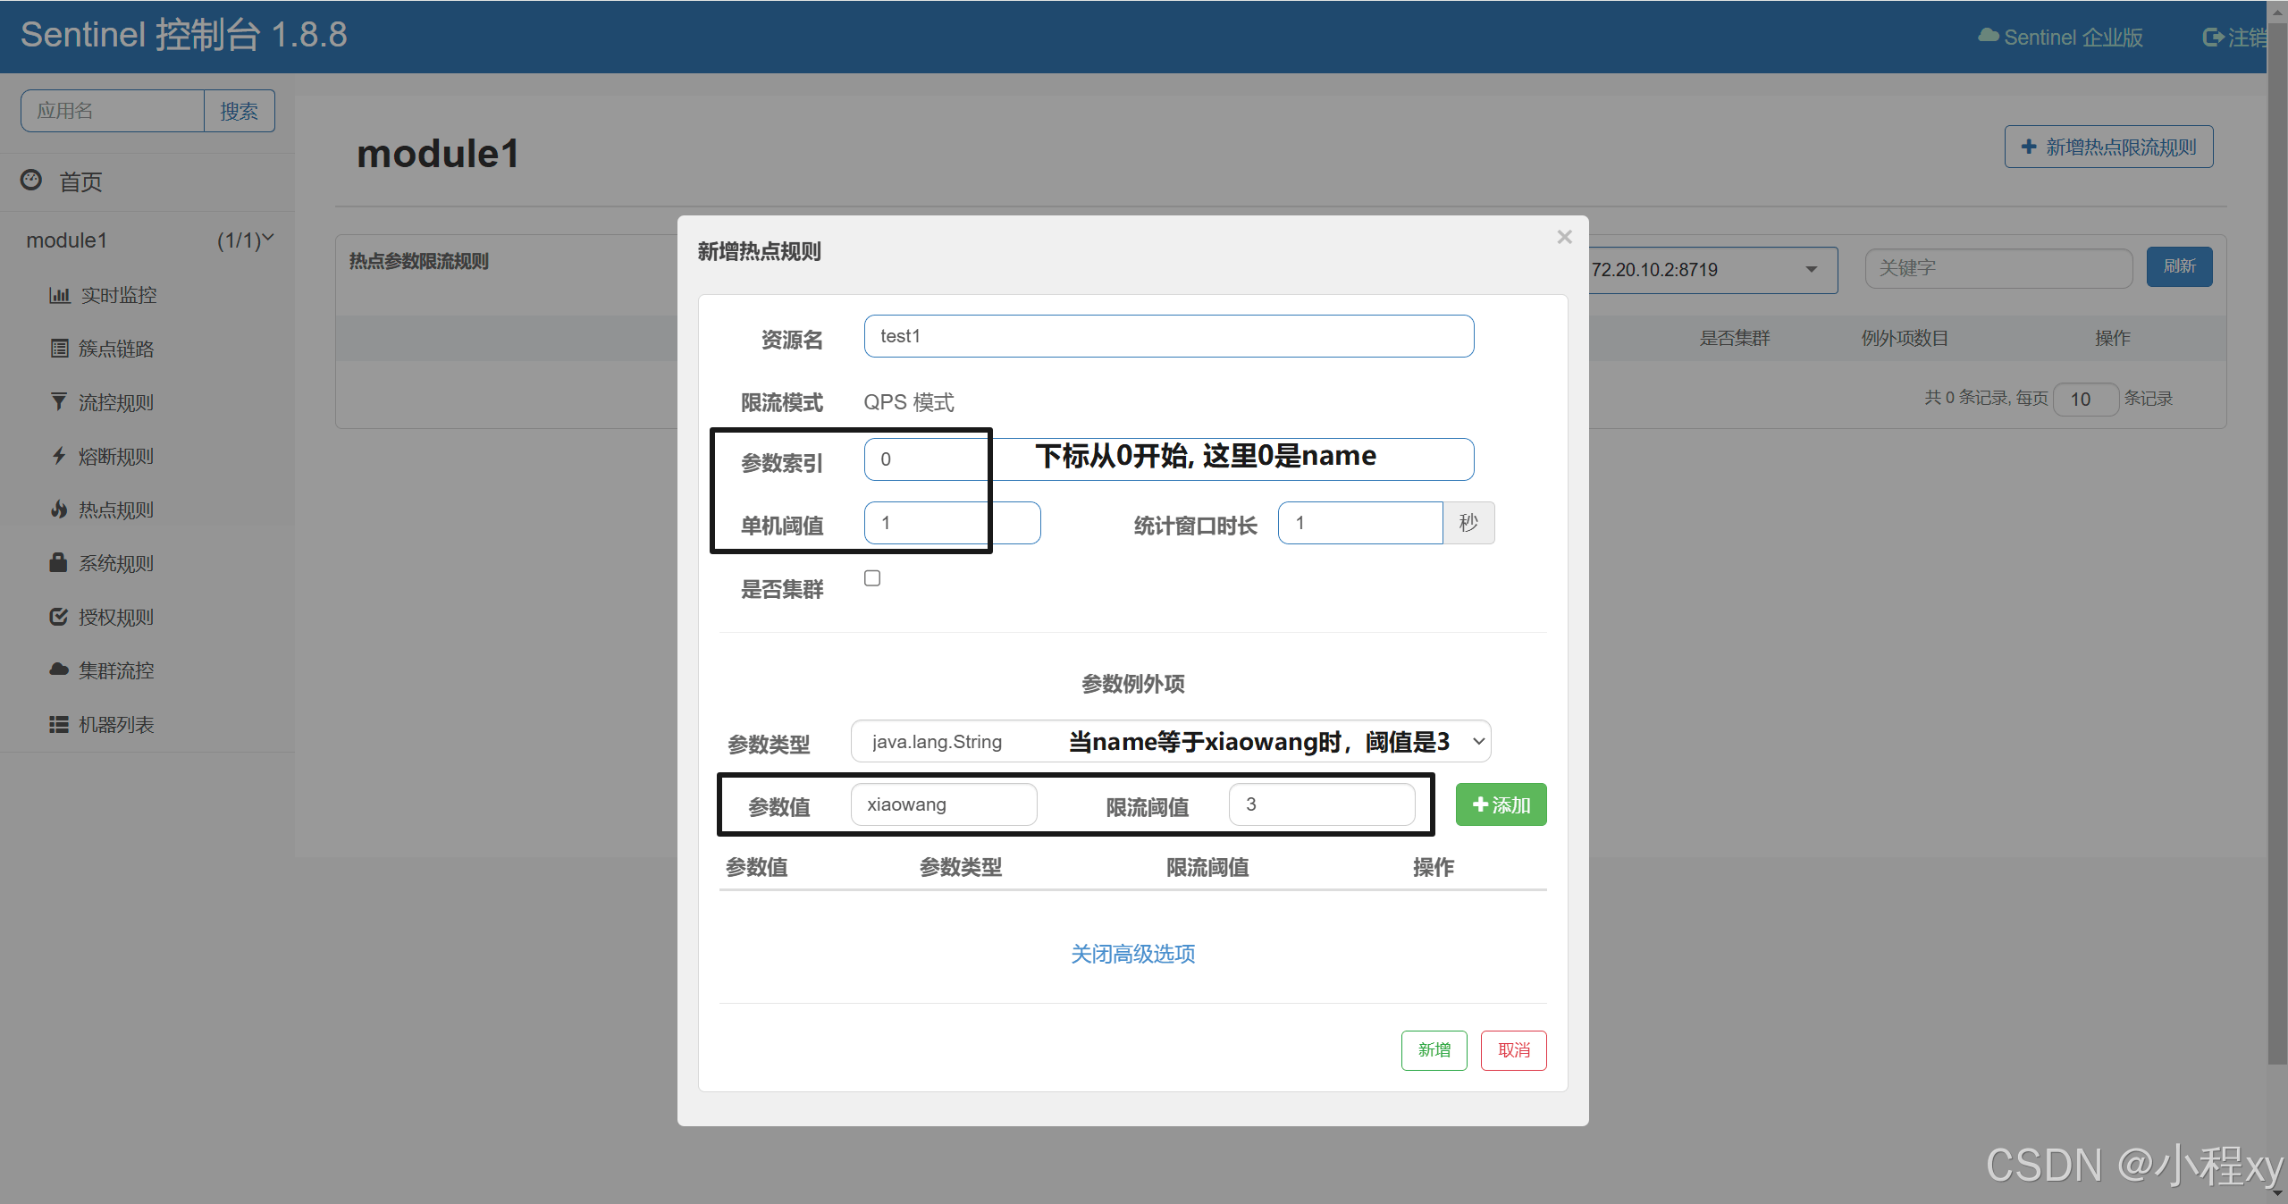Open 首页 in the sidebar

[80, 181]
